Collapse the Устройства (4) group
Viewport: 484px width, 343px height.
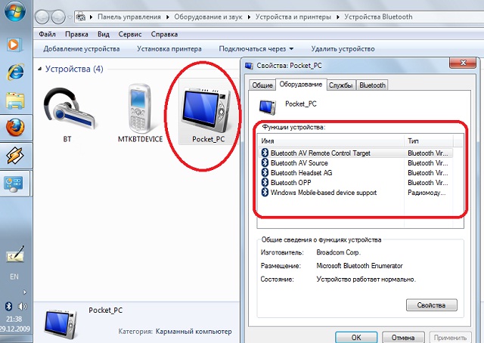click(39, 69)
